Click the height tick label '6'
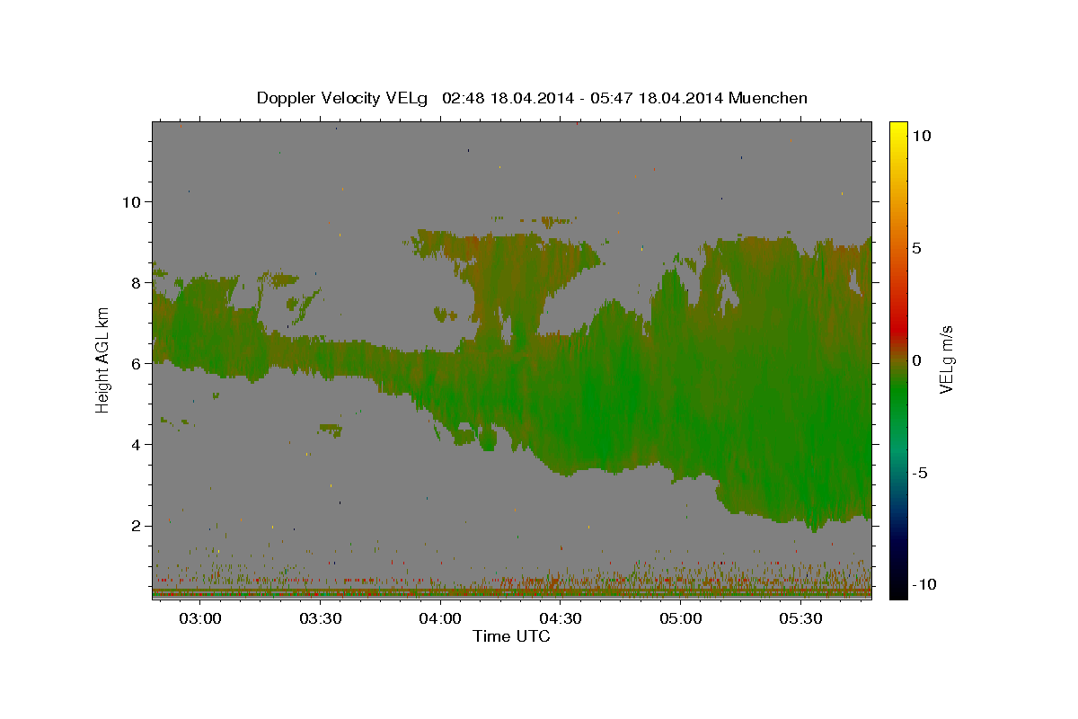 [137, 364]
